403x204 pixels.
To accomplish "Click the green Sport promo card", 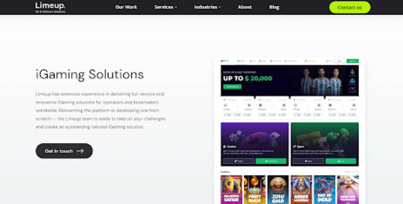I will (325, 144).
